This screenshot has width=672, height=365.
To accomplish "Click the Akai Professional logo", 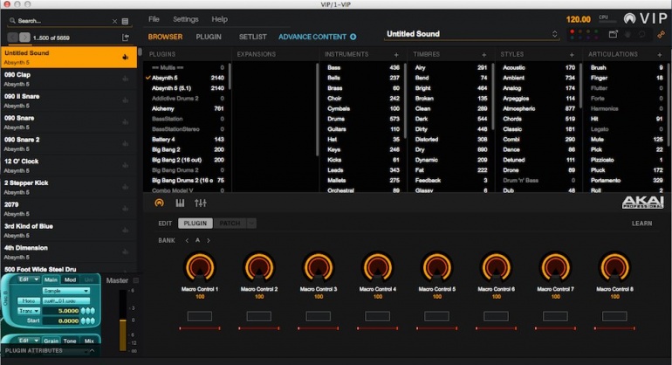I will point(642,203).
